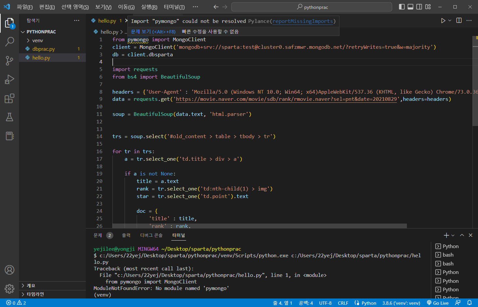Open the Extensions view
The image size is (478, 307).
[10, 99]
